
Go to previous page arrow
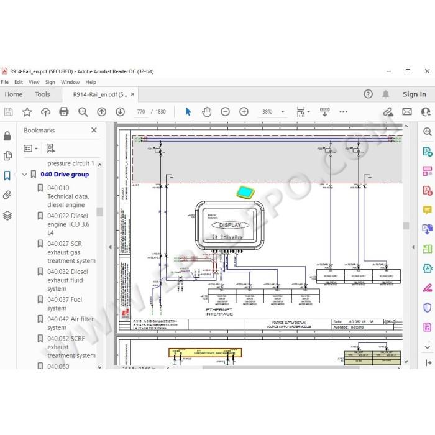pos(101,112)
